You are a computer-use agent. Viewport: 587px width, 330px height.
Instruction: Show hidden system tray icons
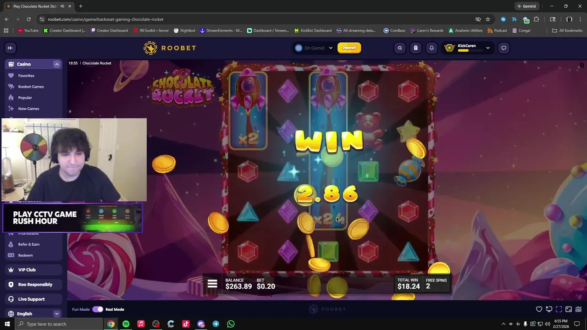point(503,324)
